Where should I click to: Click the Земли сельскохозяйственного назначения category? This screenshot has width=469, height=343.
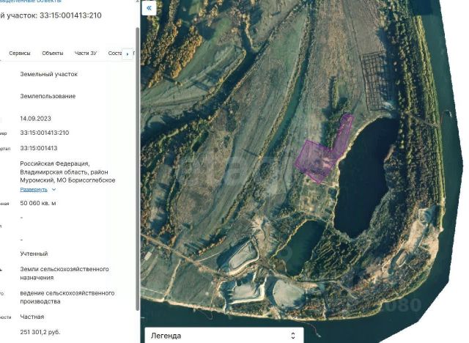64,273
